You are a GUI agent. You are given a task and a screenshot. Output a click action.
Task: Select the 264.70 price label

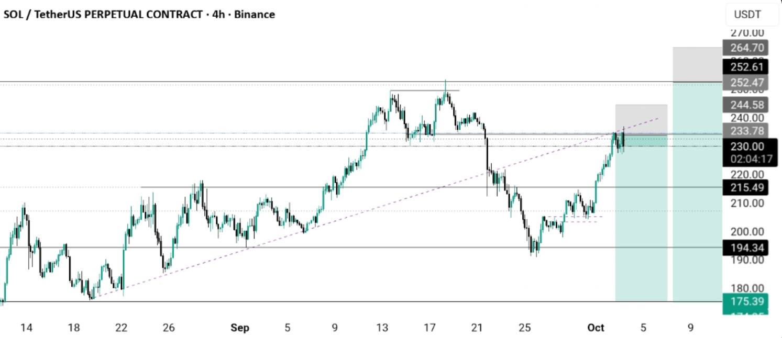pos(745,48)
